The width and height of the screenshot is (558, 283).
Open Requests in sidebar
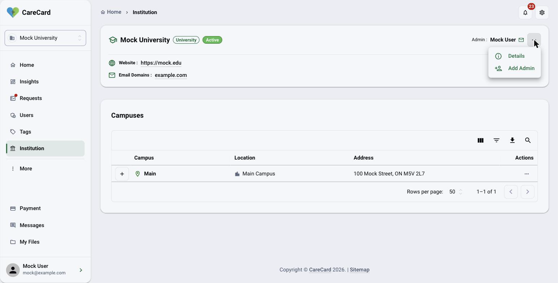coord(45,98)
